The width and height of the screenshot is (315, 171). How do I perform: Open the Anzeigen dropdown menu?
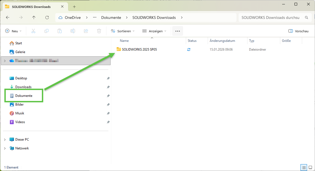tap(154, 31)
